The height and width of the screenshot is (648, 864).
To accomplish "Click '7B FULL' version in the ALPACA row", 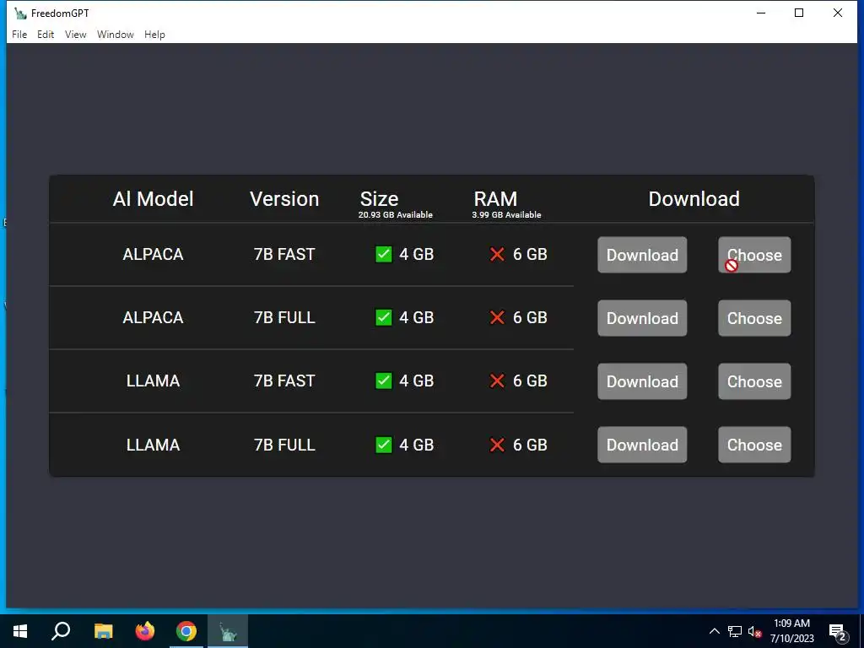I will [284, 317].
